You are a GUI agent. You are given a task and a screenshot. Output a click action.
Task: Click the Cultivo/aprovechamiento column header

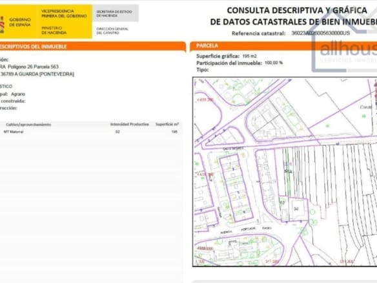[x=28, y=125]
